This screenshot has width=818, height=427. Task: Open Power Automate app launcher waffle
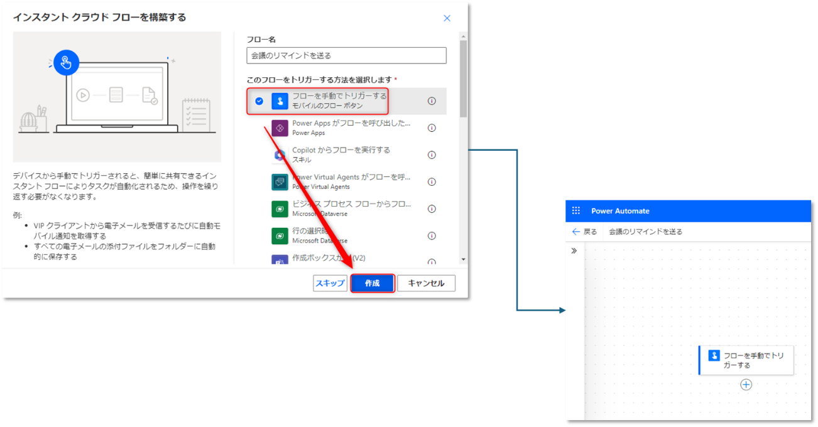[x=576, y=211]
